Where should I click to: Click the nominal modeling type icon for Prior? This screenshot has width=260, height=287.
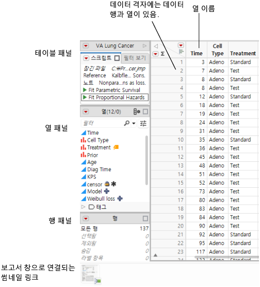point(84,155)
